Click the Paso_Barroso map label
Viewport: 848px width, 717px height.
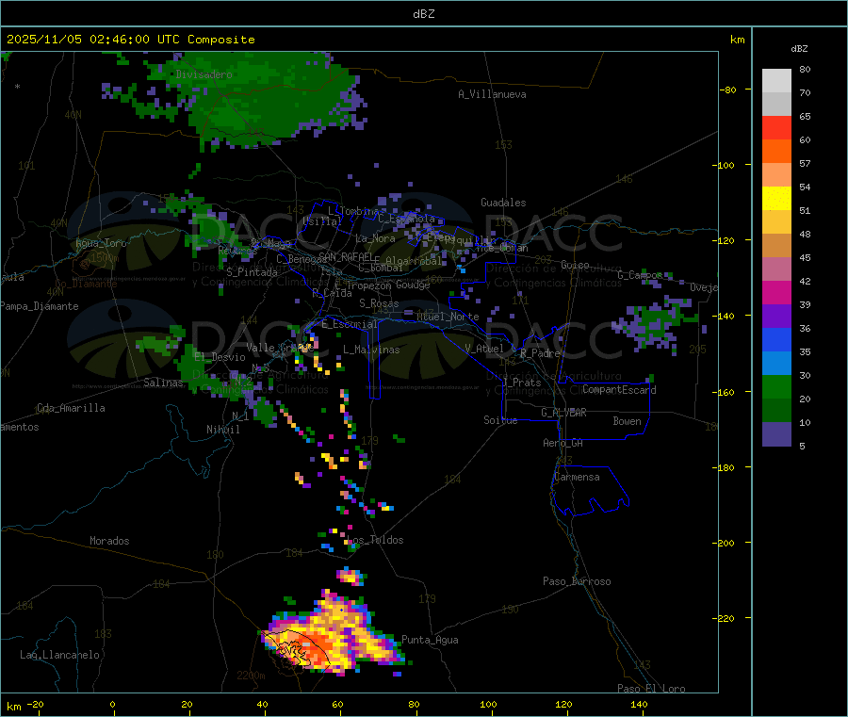pyautogui.click(x=577, y=581)
